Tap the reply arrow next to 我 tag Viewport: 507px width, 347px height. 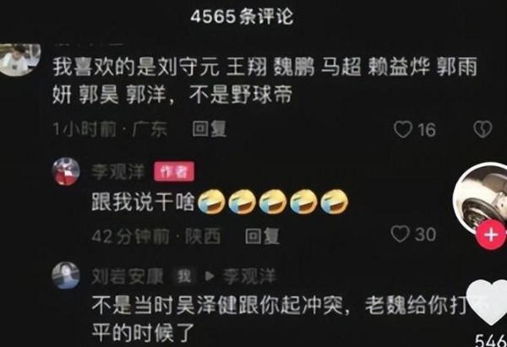click(210, 276)
